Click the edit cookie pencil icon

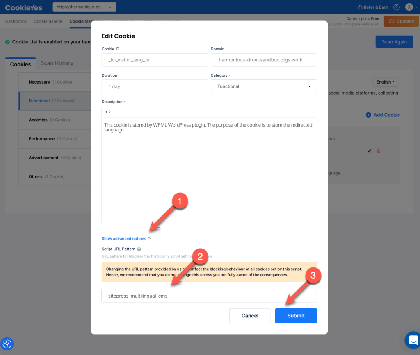click(x=370, y=151)
